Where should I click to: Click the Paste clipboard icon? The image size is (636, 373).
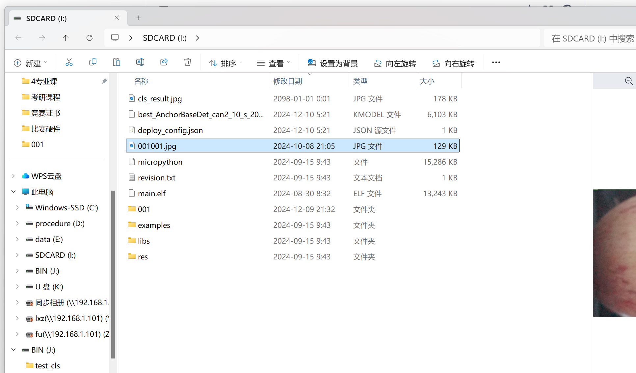117,62
